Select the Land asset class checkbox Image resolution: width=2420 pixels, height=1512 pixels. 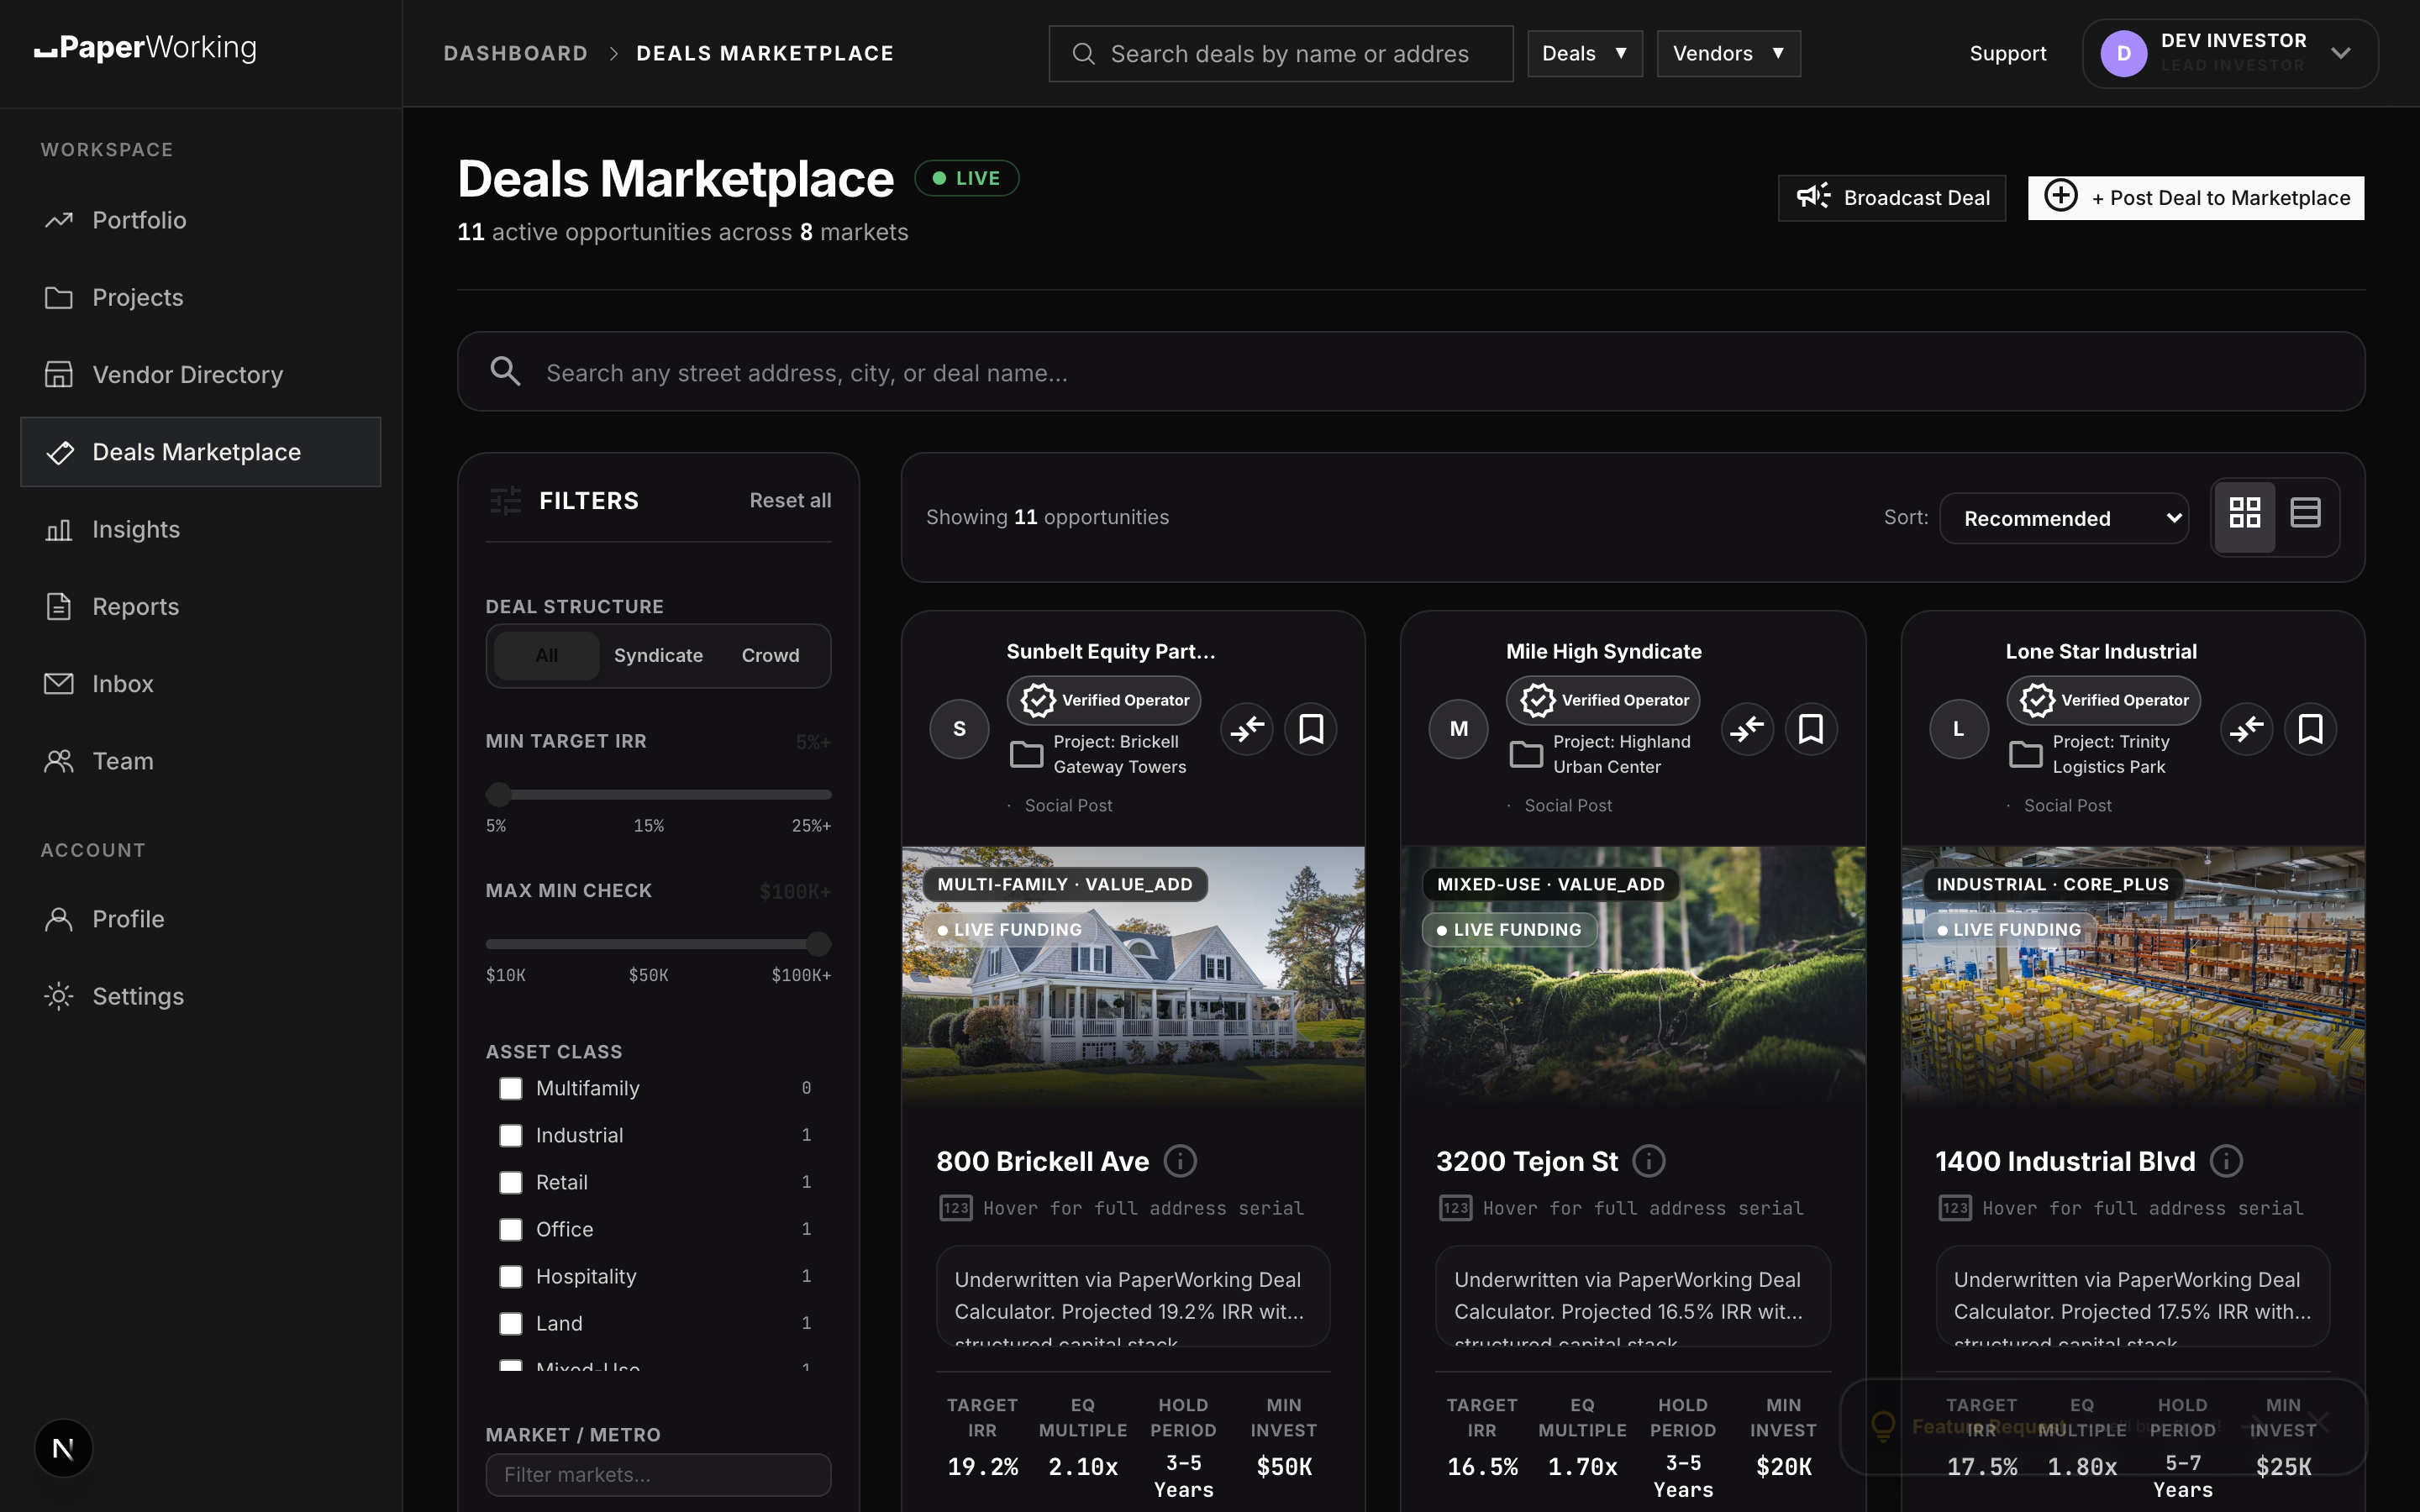[511, 1323]
